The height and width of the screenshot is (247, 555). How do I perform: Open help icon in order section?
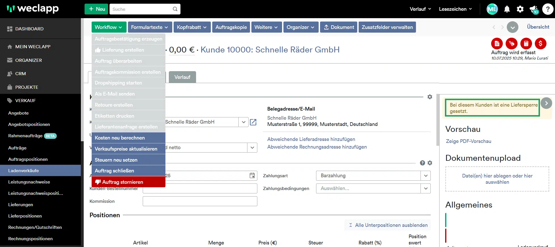(x=422, y=163)
